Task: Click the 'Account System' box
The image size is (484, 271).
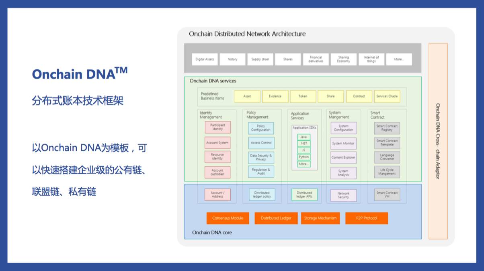Action: pyautogui.click(x=217, y=143)
